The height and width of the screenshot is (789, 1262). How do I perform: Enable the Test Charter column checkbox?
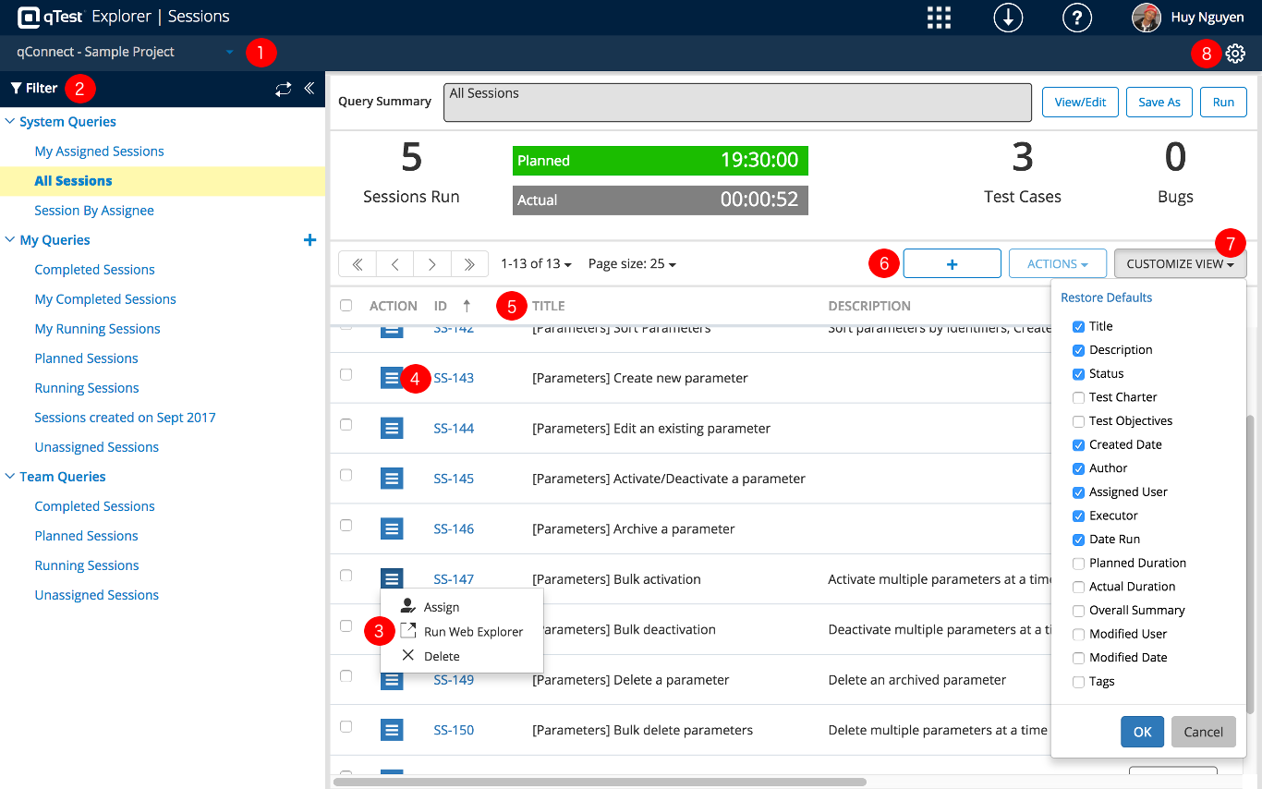click(1078, 397)
